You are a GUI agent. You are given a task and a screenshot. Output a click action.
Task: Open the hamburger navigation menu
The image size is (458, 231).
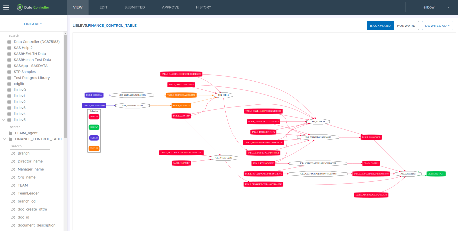pyautogui.click(x=6, y=7)
